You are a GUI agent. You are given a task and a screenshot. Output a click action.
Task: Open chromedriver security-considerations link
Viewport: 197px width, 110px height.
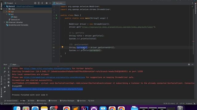click(54, 77)
